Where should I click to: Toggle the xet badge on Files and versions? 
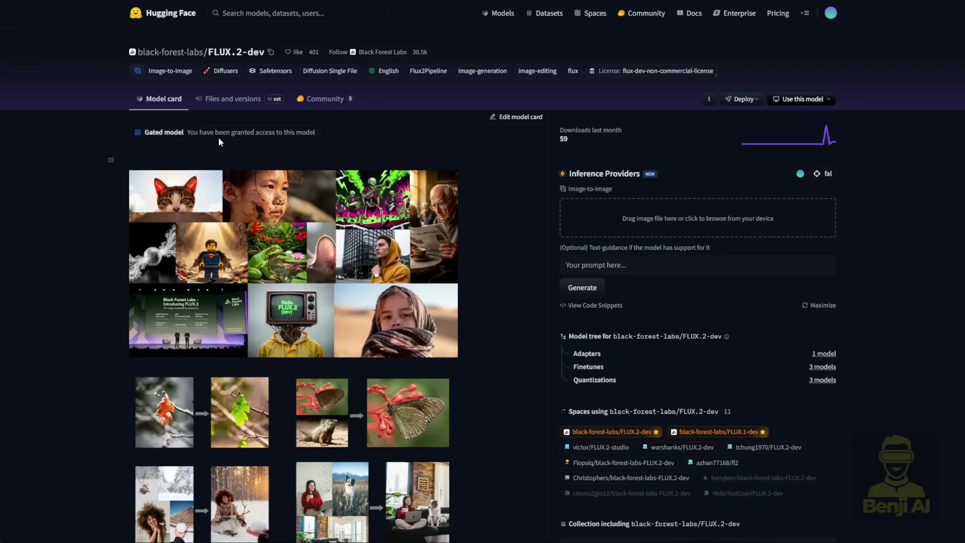tap(273, 99)
